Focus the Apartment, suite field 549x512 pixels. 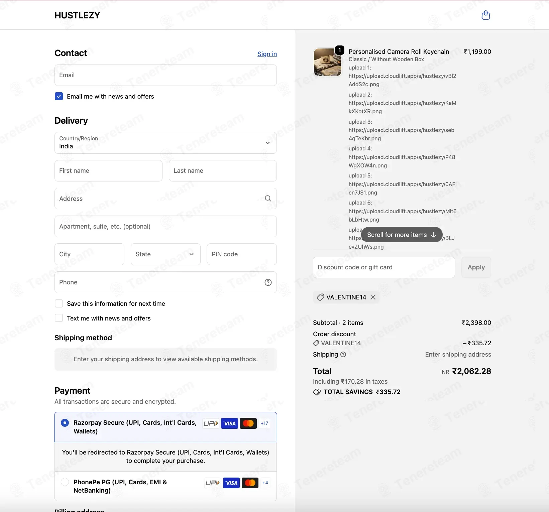166,227
